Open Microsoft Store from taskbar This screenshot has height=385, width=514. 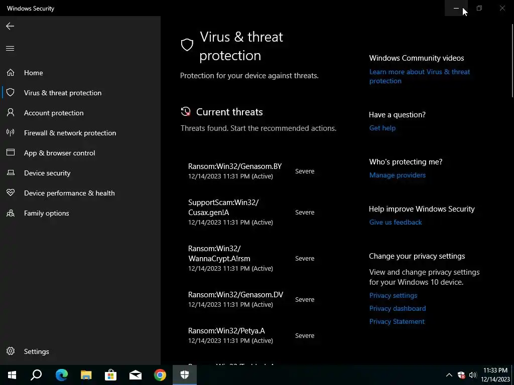point(111,375)
